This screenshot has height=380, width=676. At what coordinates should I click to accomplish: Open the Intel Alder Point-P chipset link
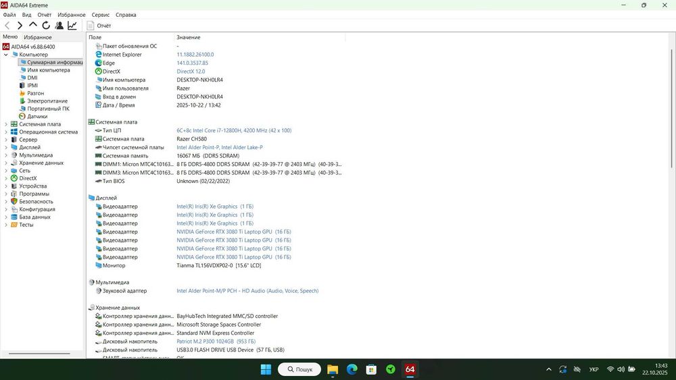click(220, 147)
